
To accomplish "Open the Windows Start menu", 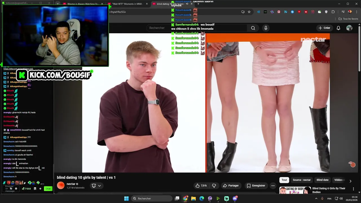I will tap(126, 198).
